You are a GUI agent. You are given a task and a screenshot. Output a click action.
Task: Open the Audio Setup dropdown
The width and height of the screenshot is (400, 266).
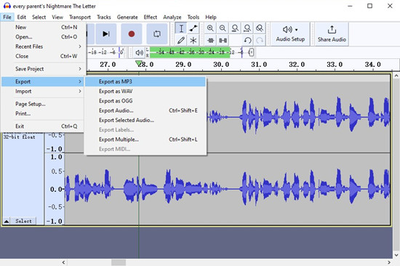pyautogui.click(x=290, y=34)
